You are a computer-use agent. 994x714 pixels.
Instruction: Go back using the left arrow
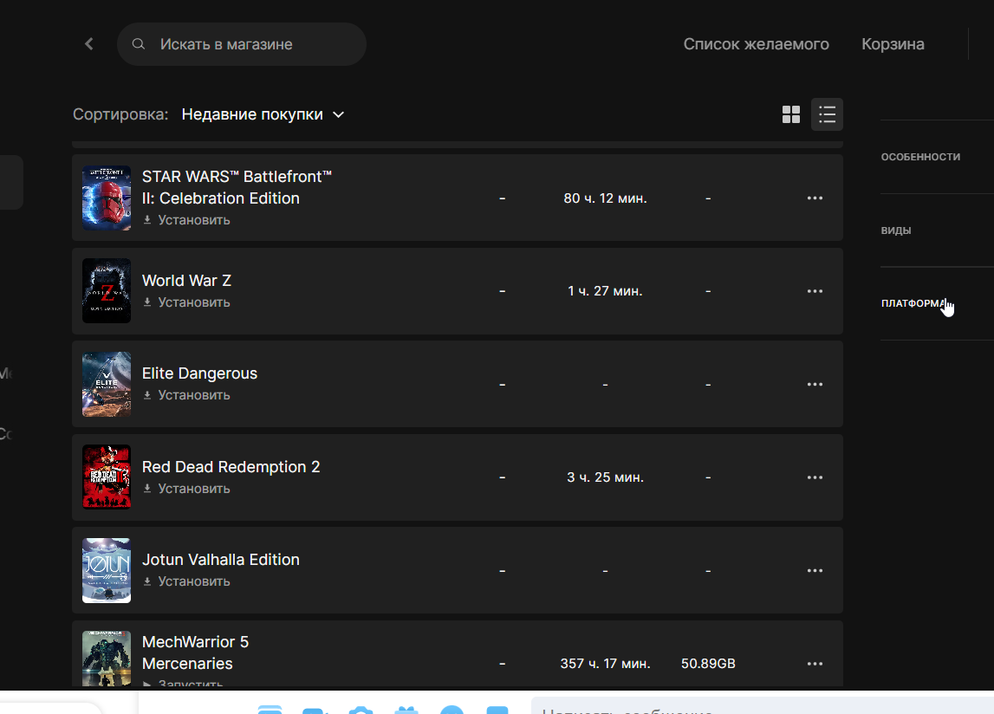88,43
